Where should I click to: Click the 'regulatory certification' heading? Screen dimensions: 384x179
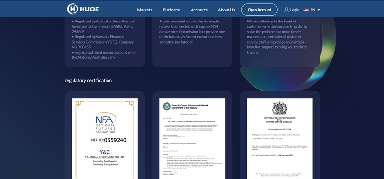click(88, 80)
